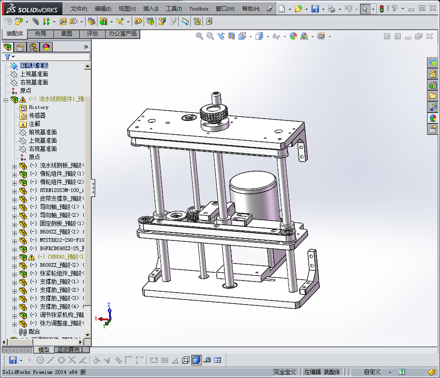Click the Apply Scene icon
Image resolution: width=440 pixels, height=378 pixels.
[304, 36]
